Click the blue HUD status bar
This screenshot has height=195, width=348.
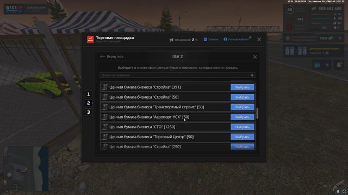coord(321,18)
